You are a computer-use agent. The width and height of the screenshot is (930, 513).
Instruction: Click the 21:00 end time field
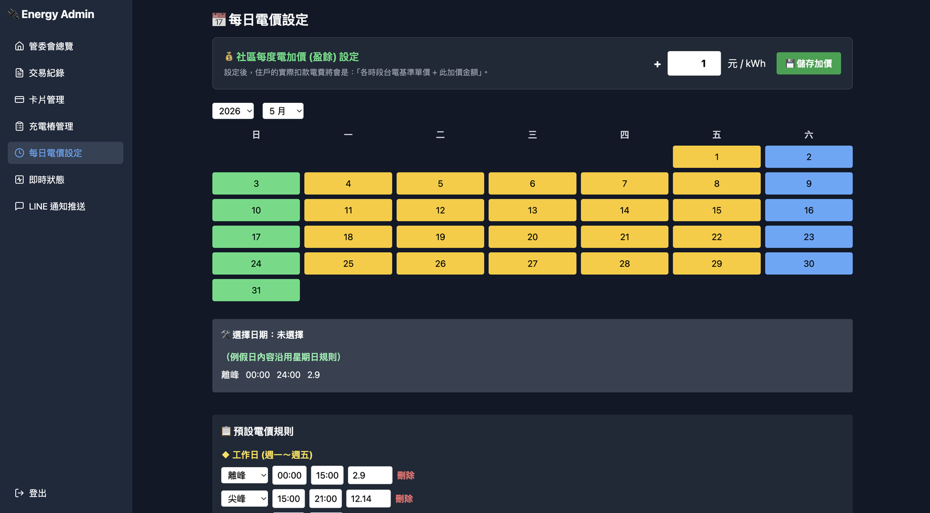click(x=325, y=498)
